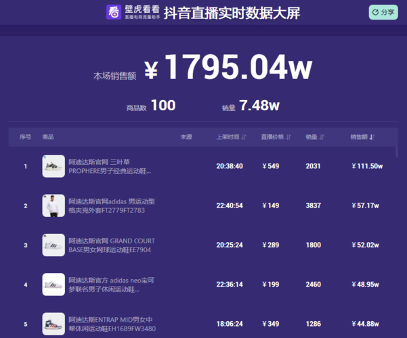
Task: Select sales volume 2031 cell
Action: (x=313, y=166)
